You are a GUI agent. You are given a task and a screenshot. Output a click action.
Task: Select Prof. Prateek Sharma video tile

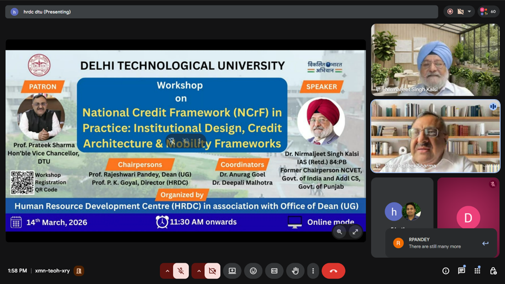(435, 136)
